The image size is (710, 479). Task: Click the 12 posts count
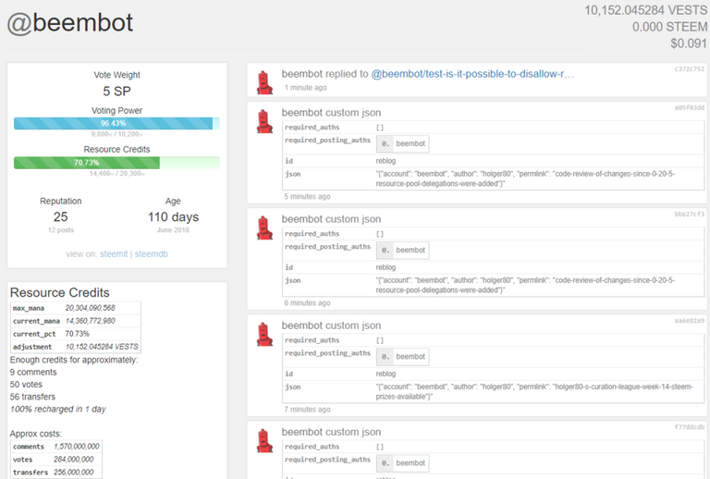click(x=61, y=230)
